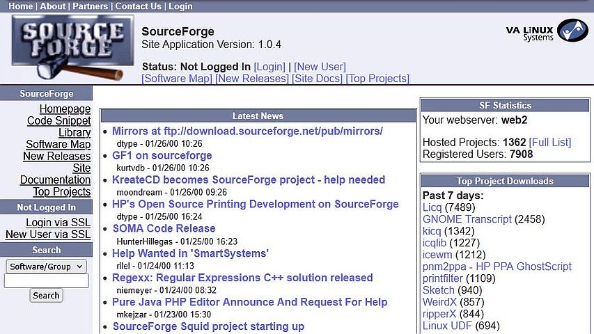Open the [New Releases] header link
This screenshot has width=594, height=334.
click(x=252, y=79)
